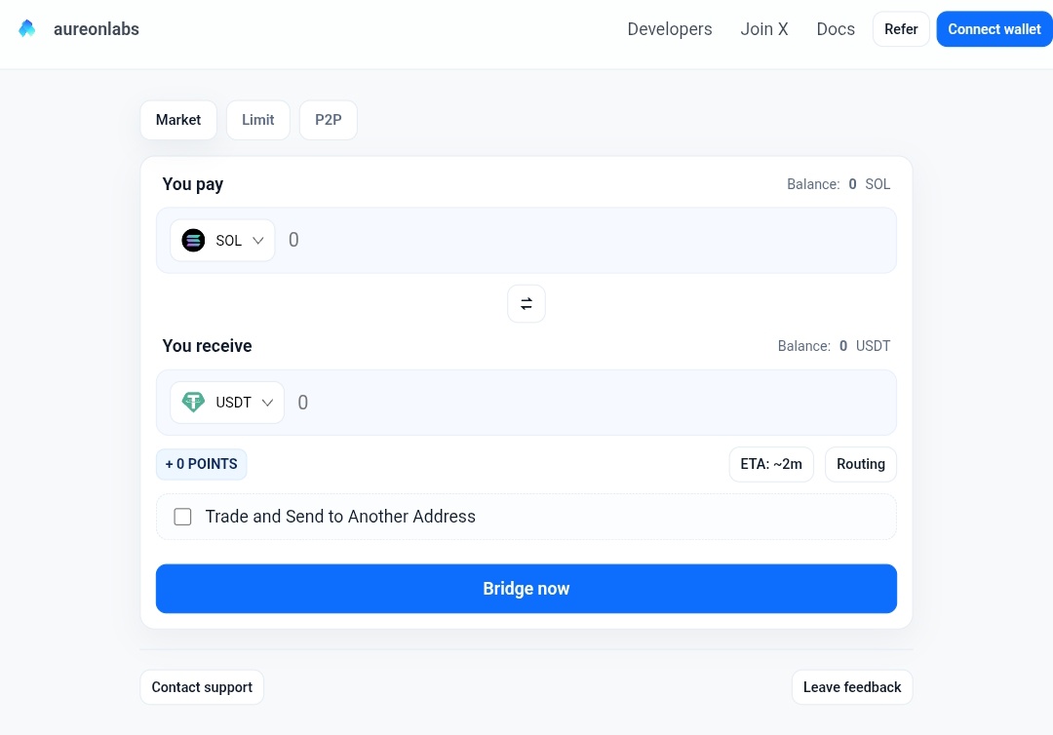
Task: Switch to the Market tab
Action: coord(178,120)
